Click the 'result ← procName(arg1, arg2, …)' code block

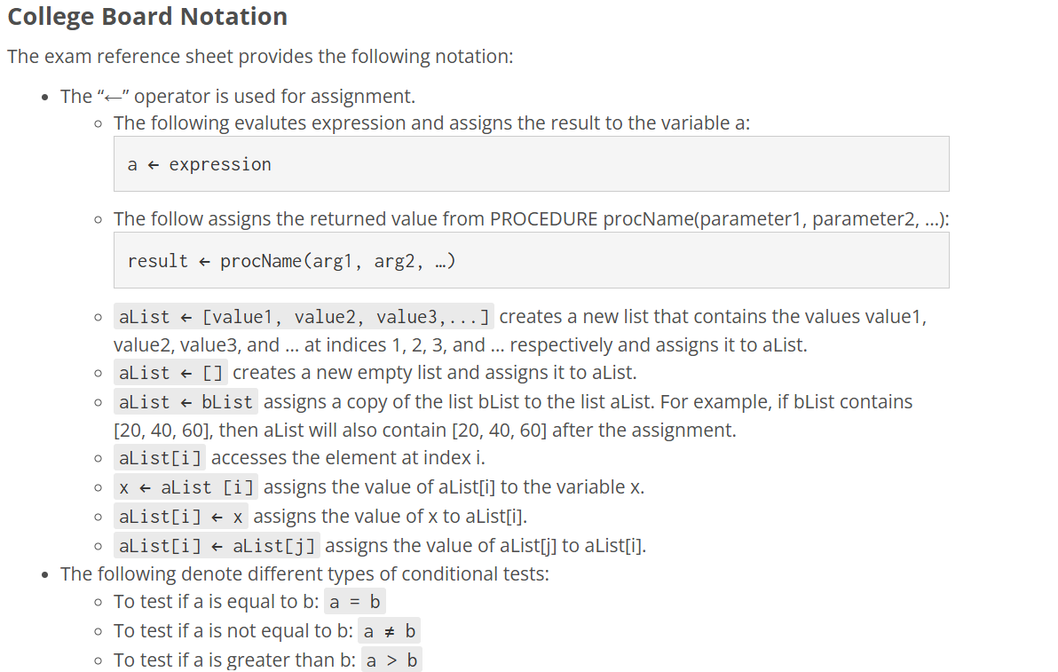pos(531,260)
